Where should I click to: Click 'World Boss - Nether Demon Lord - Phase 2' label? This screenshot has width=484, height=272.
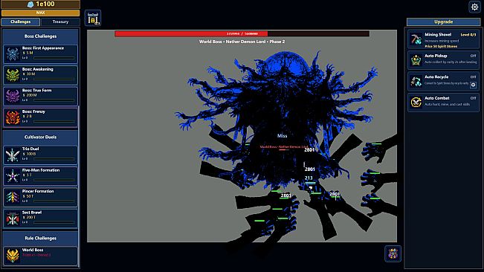point(242,42)
